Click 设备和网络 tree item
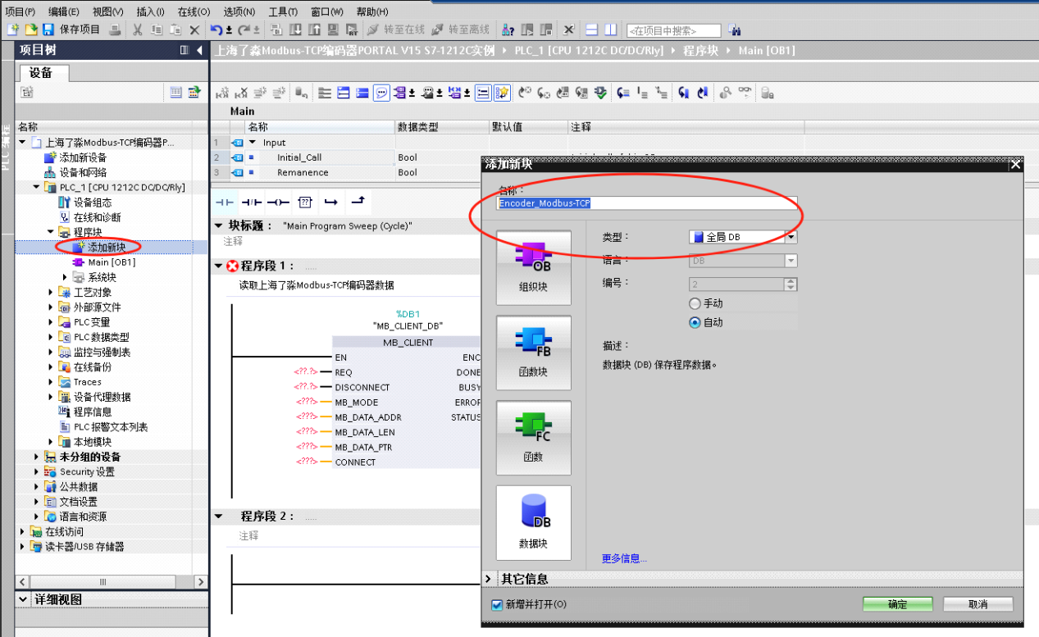Screen dimensions: 1039x637 click(83, 172)
